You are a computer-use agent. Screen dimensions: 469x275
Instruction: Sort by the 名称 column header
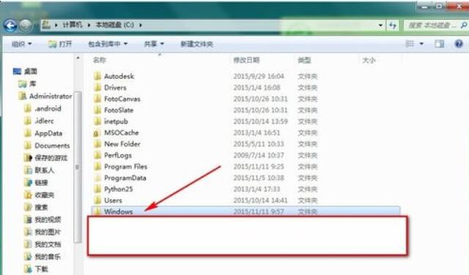tap(100, 60)
